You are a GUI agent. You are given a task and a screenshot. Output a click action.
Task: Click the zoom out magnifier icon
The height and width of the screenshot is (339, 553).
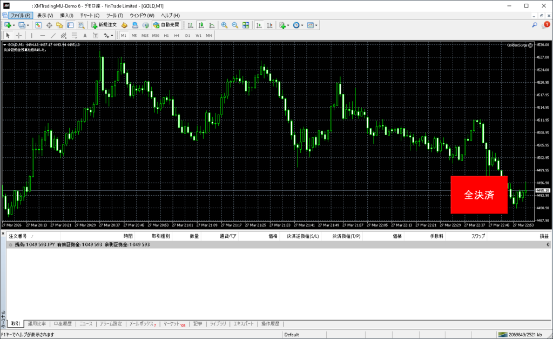coord(235,25)
